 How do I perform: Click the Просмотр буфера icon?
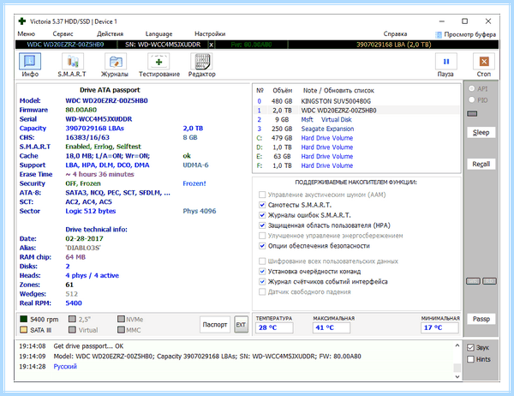(439, 34)
